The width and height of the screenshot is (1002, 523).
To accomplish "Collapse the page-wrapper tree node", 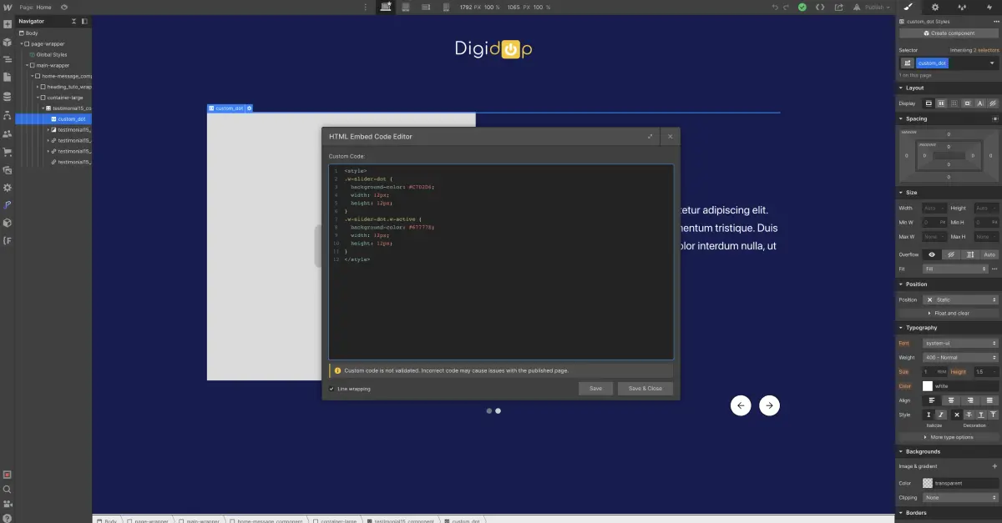I will (x=23, y=43).
